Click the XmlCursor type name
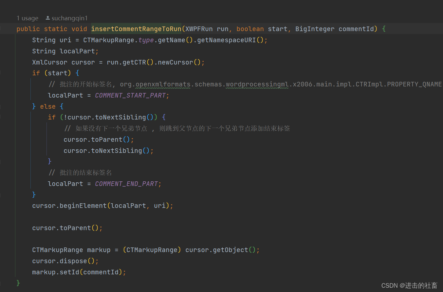443x292 pixels. (x=49, y=62)
